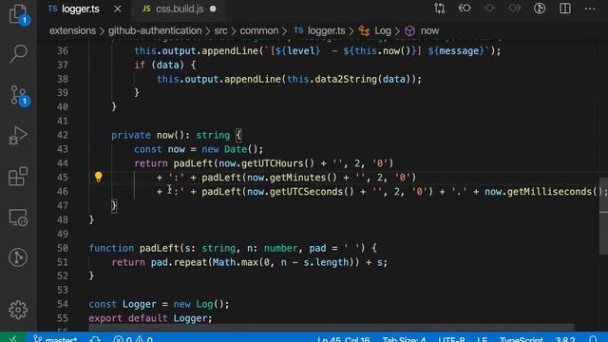
Task: Open the Manage gear menu
Action: pos(18,310)
